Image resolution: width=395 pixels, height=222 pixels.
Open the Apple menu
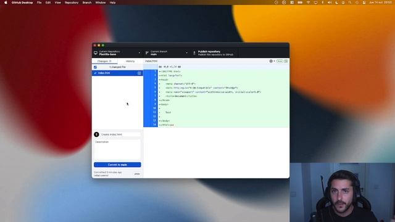pos(6,2)
